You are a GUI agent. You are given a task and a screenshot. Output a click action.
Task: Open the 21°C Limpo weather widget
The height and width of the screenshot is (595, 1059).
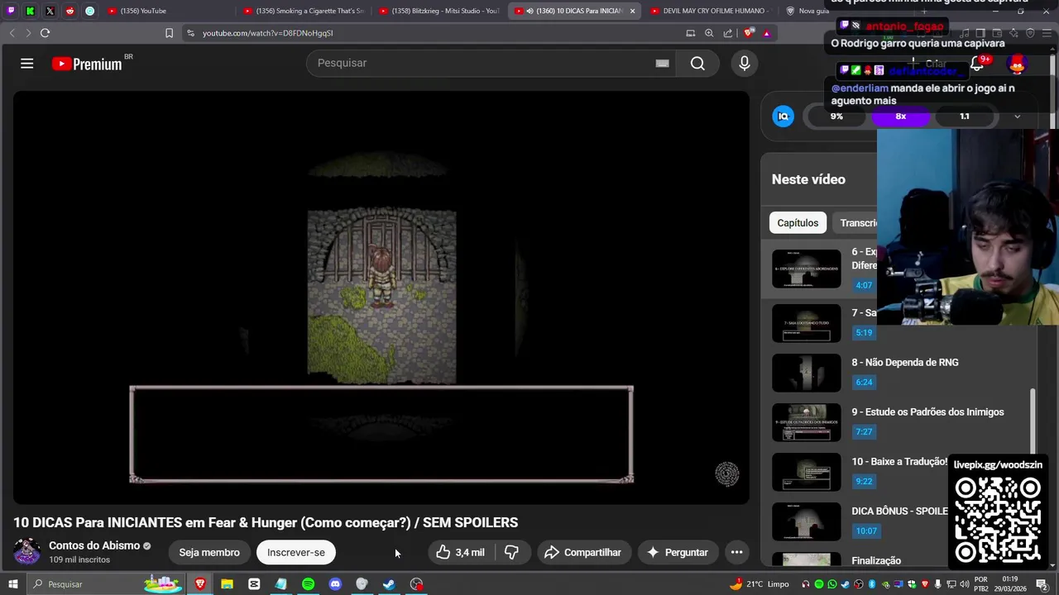pyautogui.click(x=760, y=584)
